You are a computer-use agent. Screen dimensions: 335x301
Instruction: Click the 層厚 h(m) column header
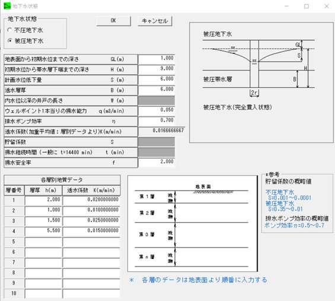[43, 190]
